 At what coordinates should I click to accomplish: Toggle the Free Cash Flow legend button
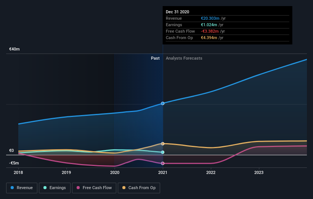click(x=94, y=188)
